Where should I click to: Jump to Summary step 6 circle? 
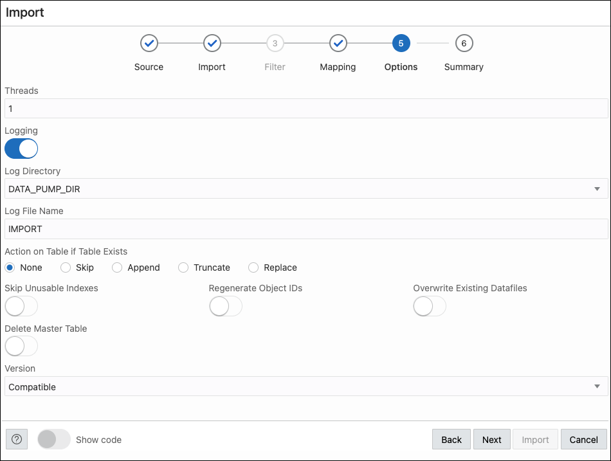point(464,44)
